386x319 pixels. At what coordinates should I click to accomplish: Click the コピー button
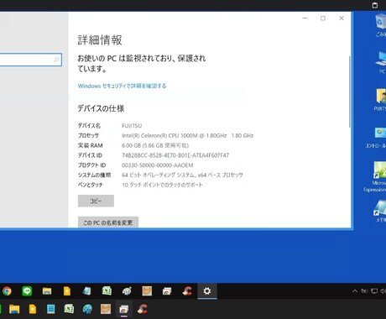(x=96, y=201)
